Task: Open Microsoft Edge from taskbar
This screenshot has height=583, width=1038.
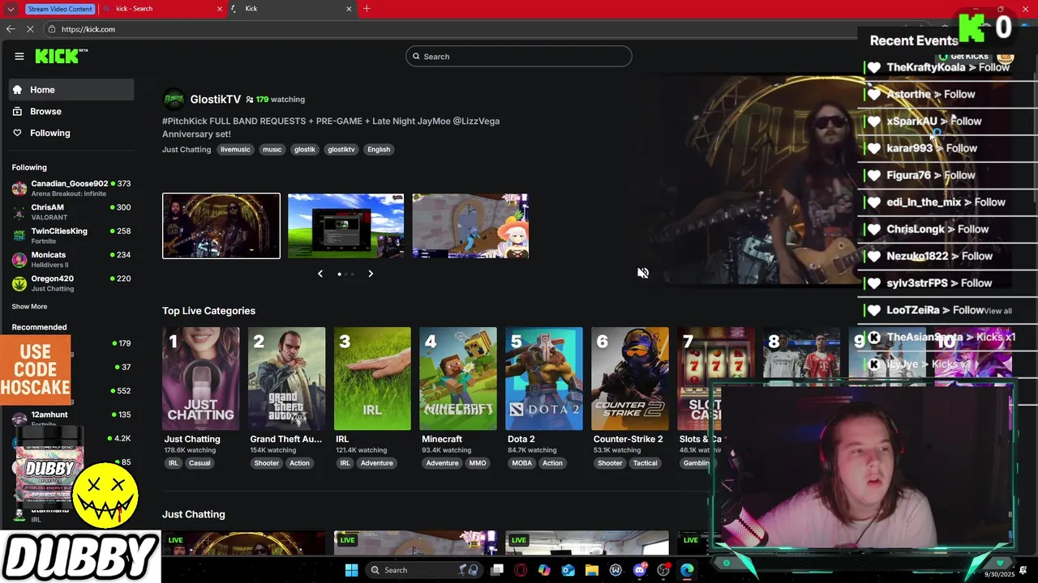Action: click(687, 570)
